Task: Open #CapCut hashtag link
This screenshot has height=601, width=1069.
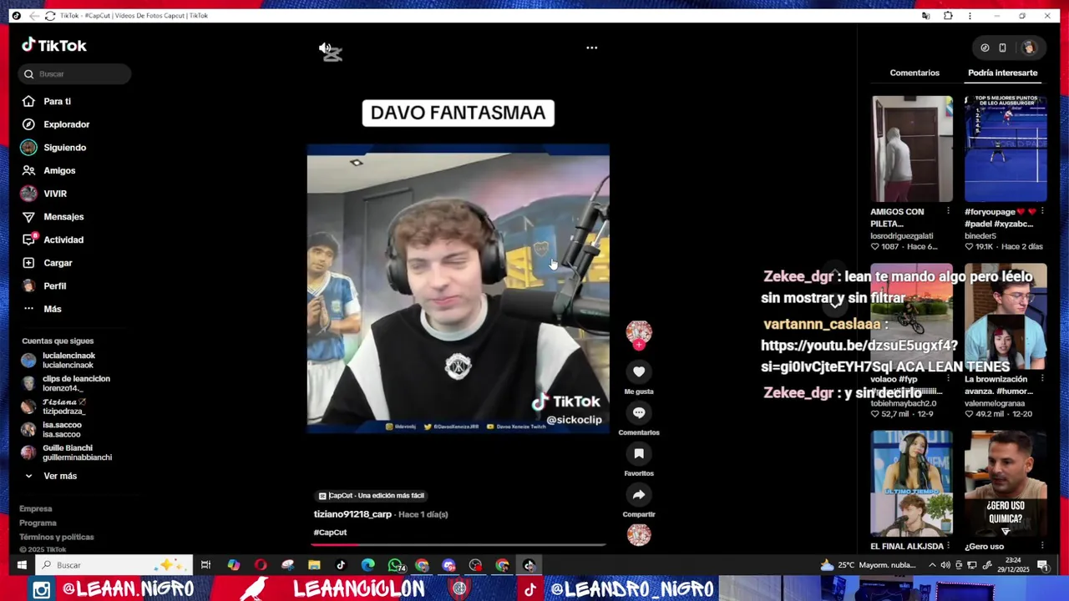Action: (x=330, y=533)
